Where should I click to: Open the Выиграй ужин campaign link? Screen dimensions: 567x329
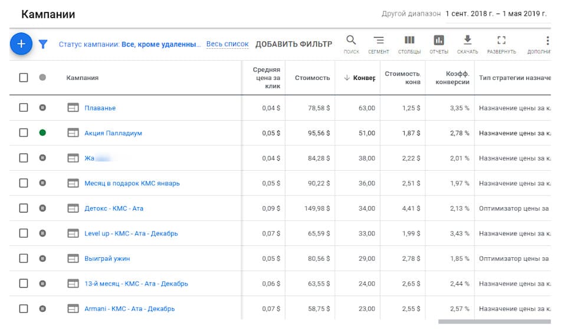pos(107,258)
